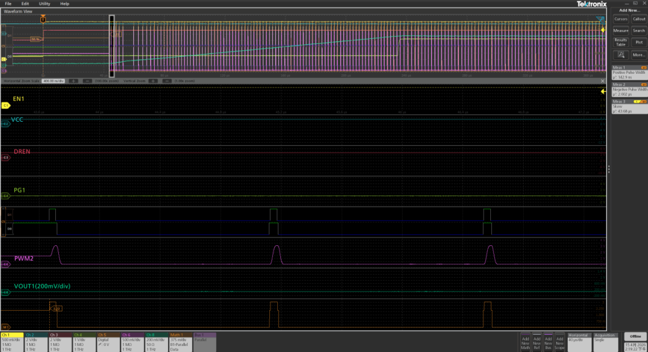Open the Utility menu
Screen dimensions: 648x352
point(44,4)
